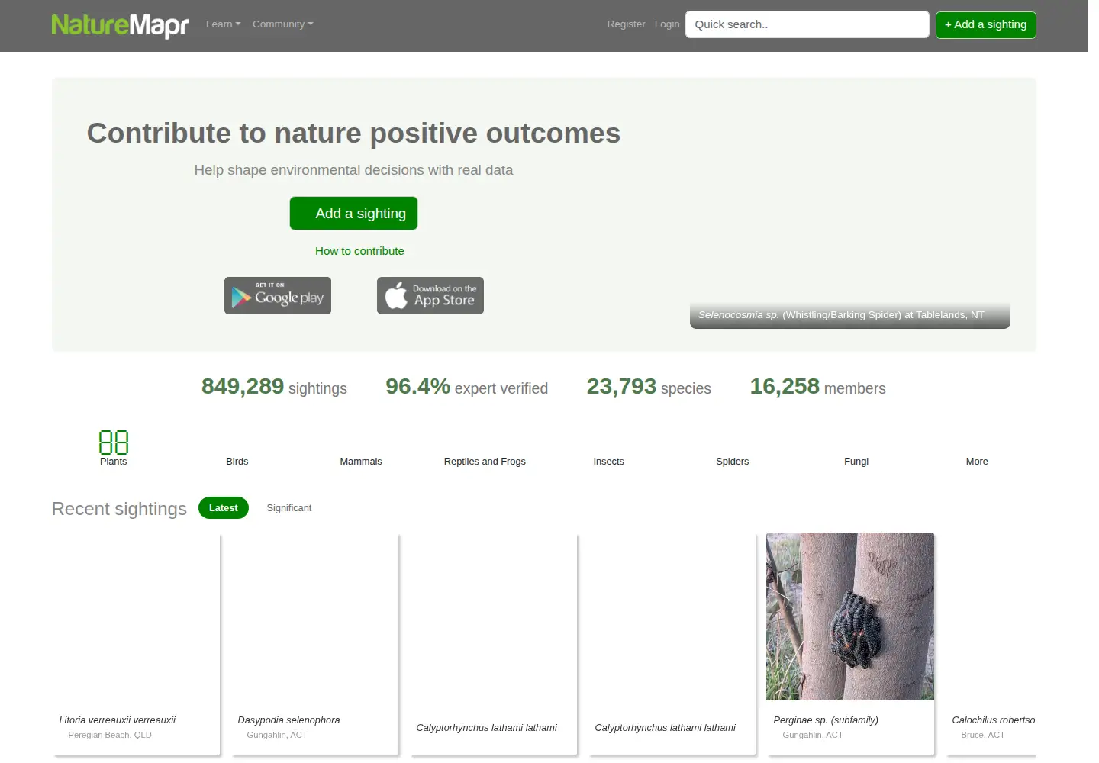This screenshot has width=1099, height=763.
Task: Open the Litoria verreauxii verreauxii sighting
Action: [x=118, y=720]
